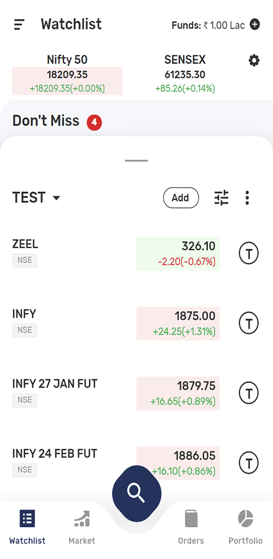The height and width of the screenshot is (559, 273).
Task: Tap the T trade icon for INFY
Action: click(248, 323)
